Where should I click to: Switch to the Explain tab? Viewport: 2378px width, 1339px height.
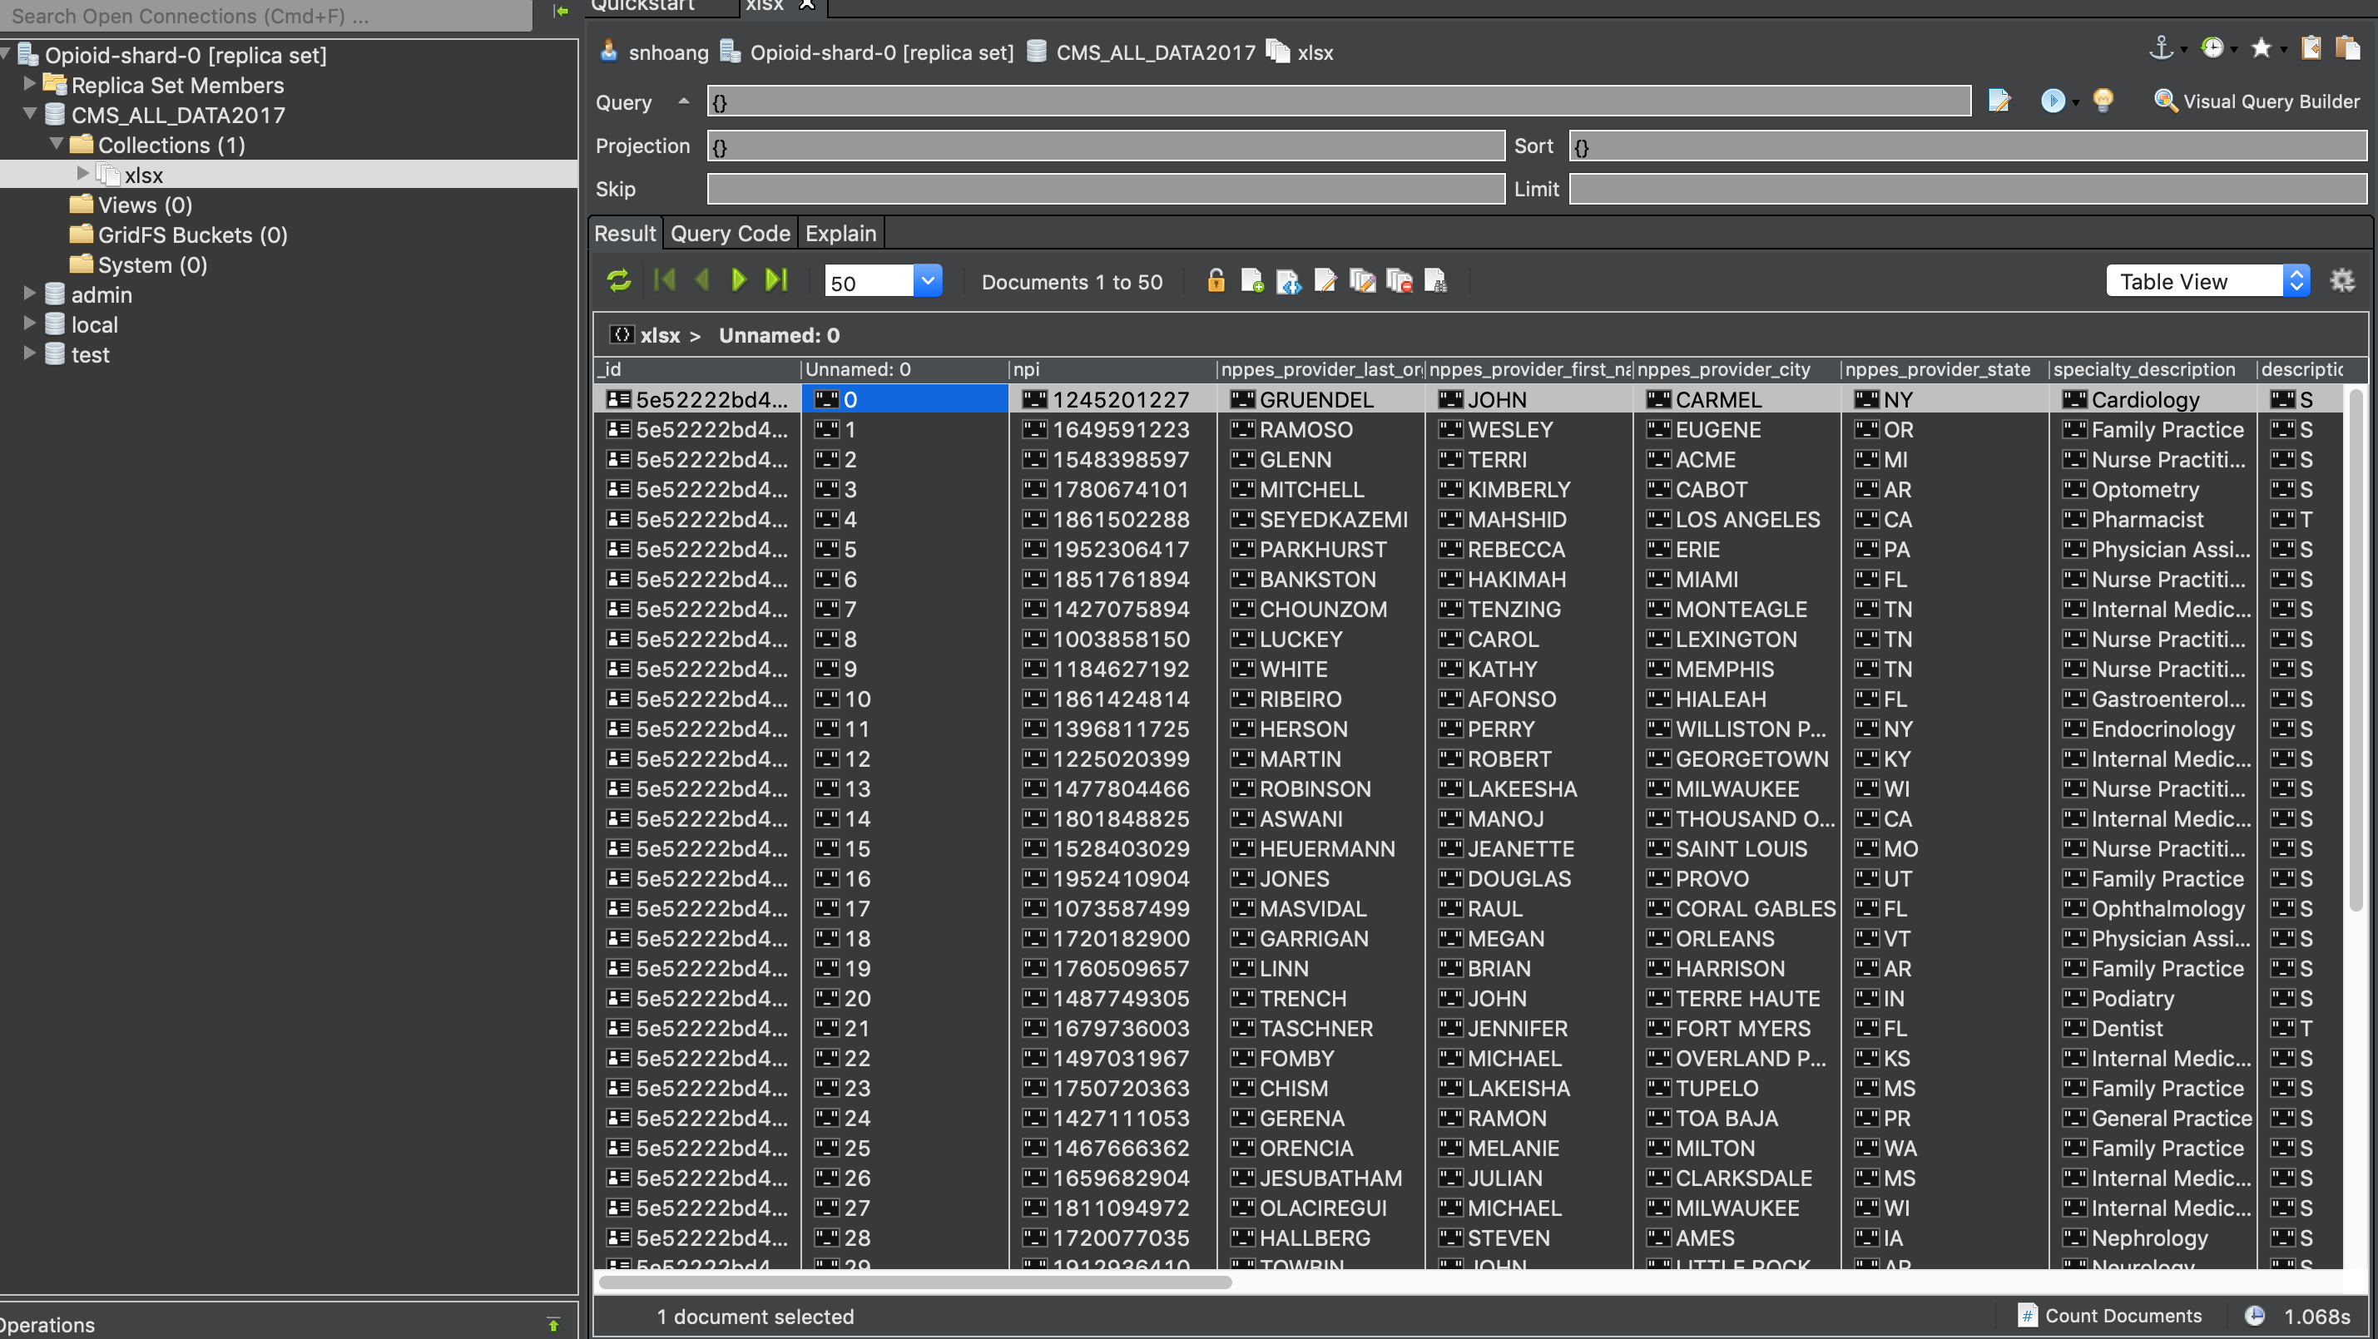[840, 234]
